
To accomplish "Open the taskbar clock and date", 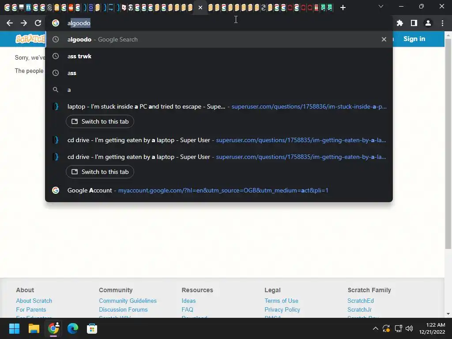I will [432, 328].
